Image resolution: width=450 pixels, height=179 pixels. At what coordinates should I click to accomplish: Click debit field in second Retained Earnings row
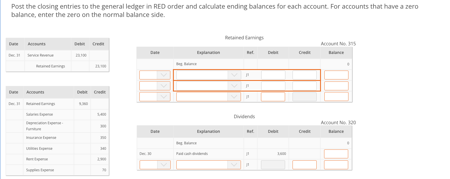tap(273, 86)
